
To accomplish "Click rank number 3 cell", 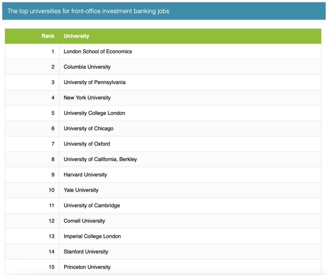I will point(32,82).
